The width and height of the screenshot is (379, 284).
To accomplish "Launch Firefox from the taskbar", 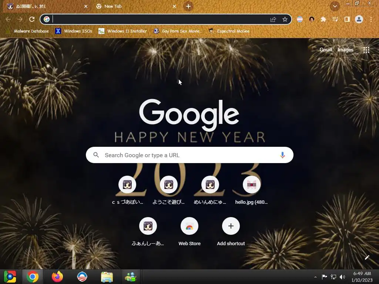I will (x=57, y=277).
